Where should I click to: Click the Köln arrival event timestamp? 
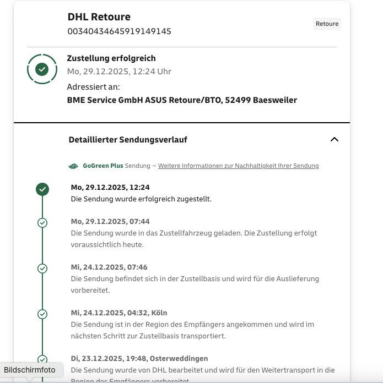[119, 313]
